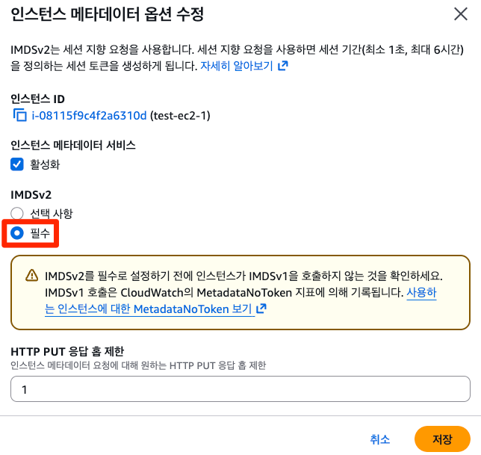Click the dialog title 인스턴스 메타데이터 옵션 수정
481x455 pixels.
click(107, 13)
